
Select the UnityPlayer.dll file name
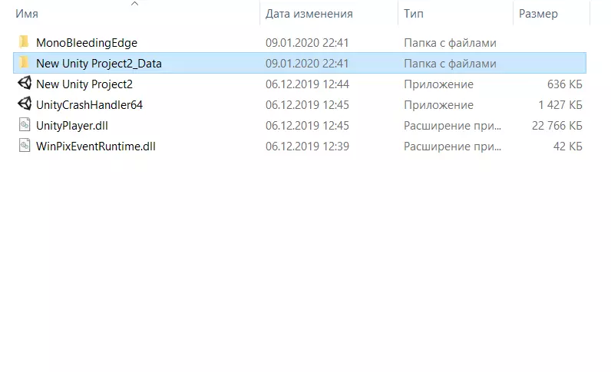[x=72, y=126]
